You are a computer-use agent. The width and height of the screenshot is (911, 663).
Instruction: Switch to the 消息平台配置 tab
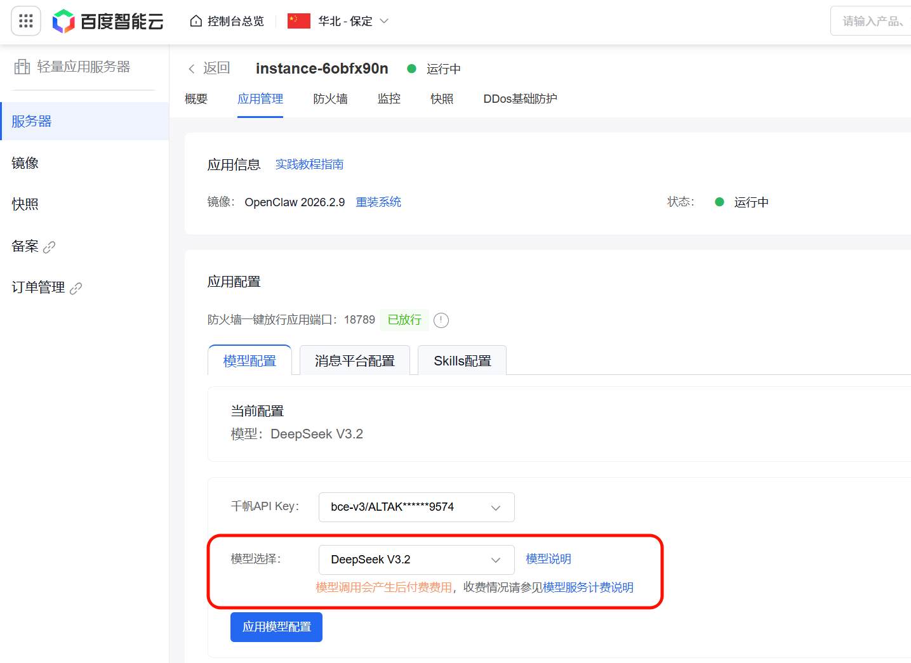[x=354, y=361]
